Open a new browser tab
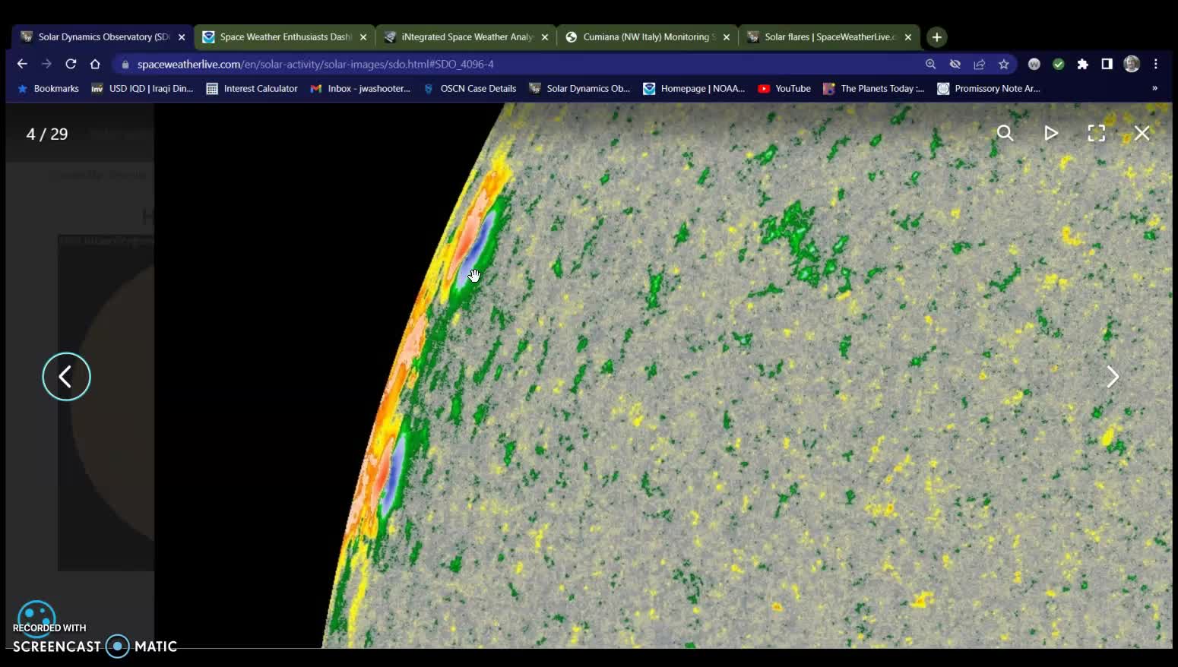This screenshot has height=667, width=1178. pos(937,37)
